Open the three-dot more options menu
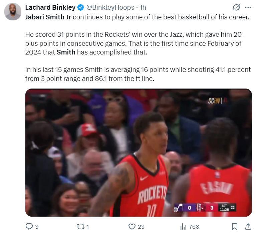Image resolution: width=258 pixels, height=233 pixels. [248, 7]
